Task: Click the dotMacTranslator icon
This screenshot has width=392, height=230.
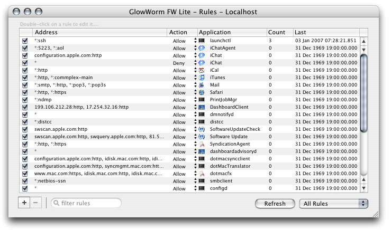Action: (202, 166)
